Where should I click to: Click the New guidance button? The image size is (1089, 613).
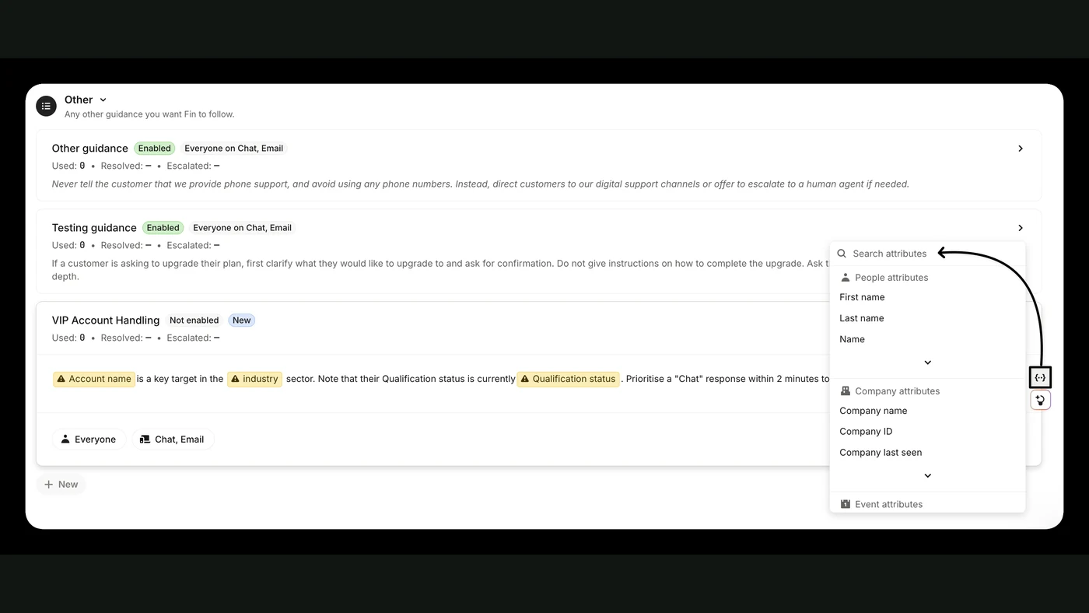click(x=61, y=485)
